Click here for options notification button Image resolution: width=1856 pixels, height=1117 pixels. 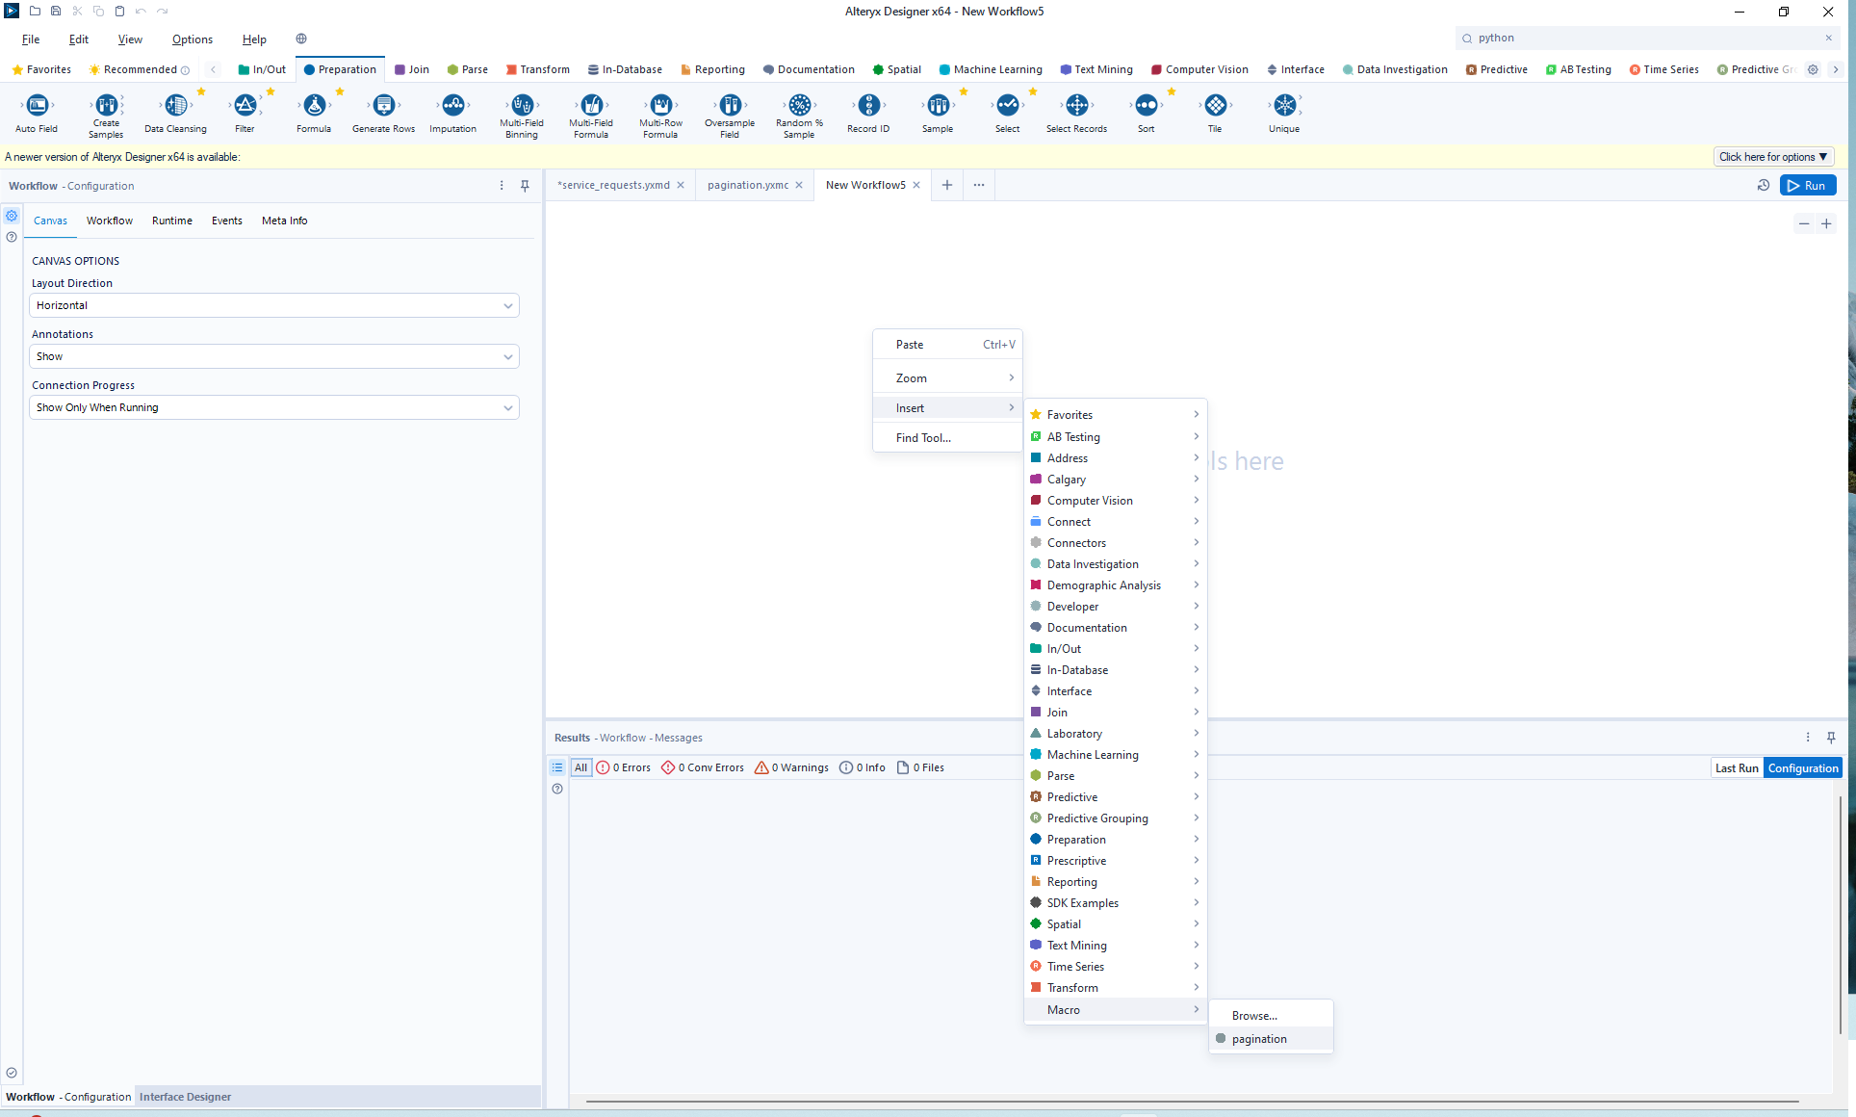pos(1774,157)
